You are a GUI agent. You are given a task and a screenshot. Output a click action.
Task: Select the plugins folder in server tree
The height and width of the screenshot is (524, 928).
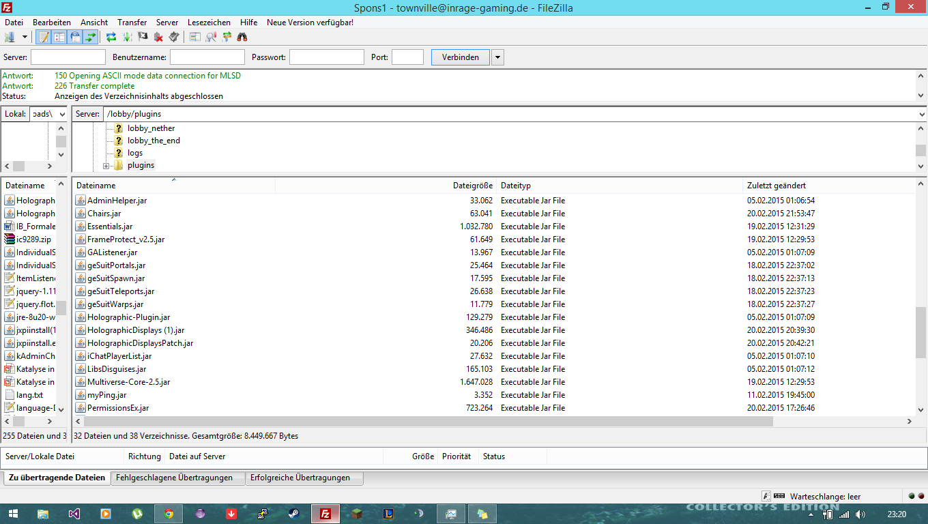[x=141, y=166]
